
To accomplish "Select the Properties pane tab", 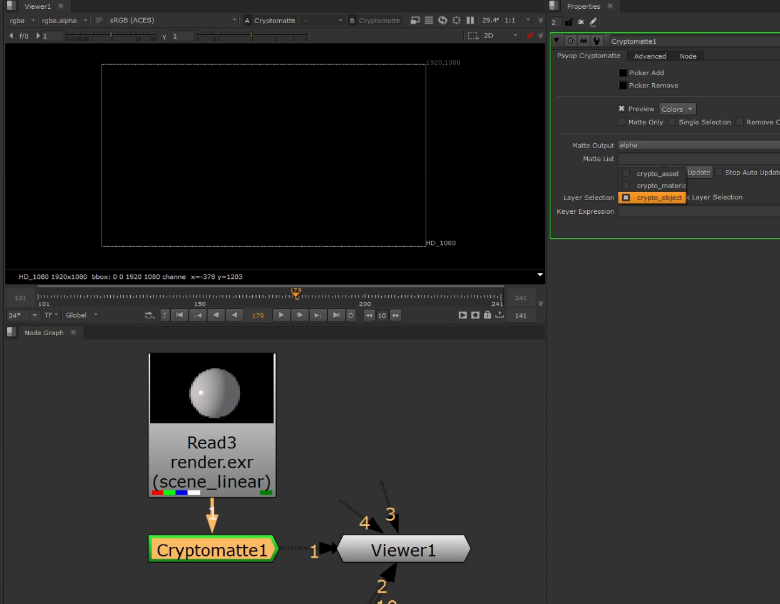I will pos(583,6).
